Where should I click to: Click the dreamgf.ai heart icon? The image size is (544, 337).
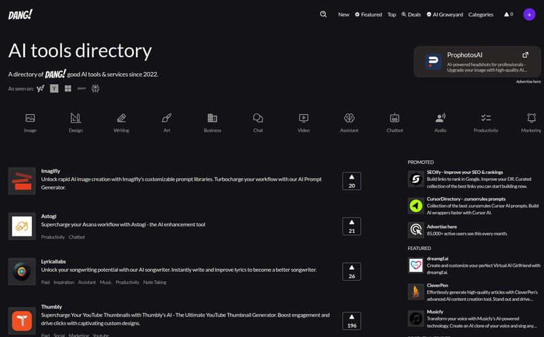tap(415, 266)
